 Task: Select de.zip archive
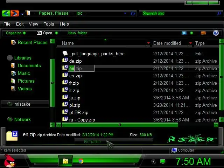pyautogui.click(x=76, y=61)
